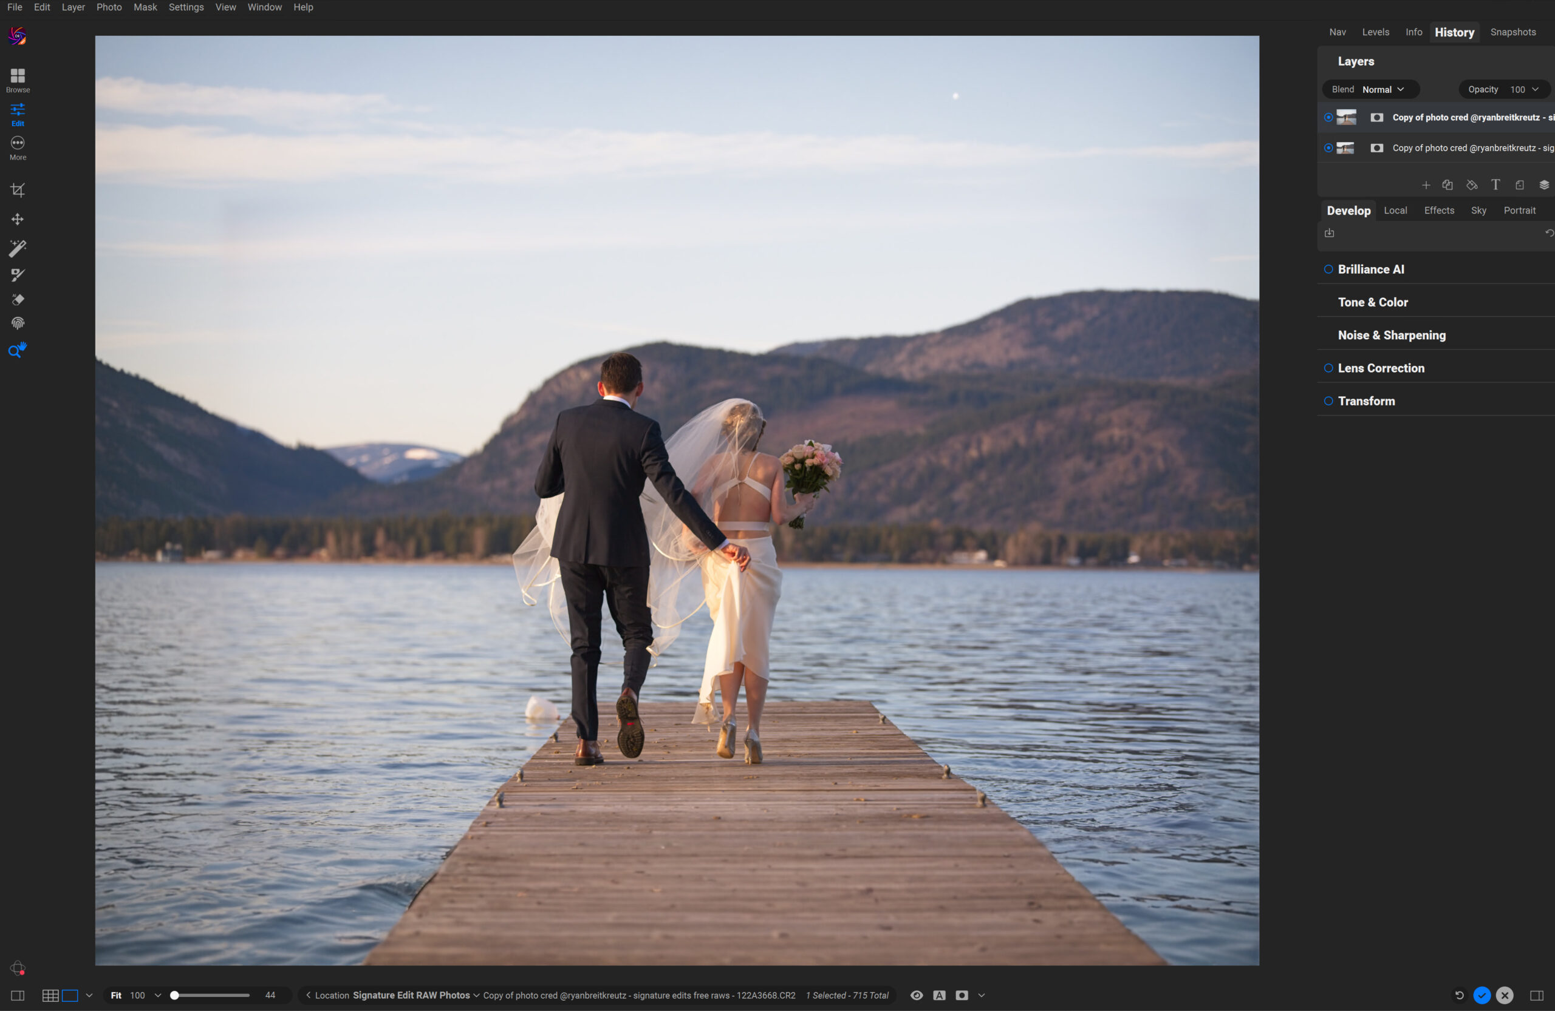Expand the Tone & Color section
1555x1011 pixels.
[x=1373, y=302]
